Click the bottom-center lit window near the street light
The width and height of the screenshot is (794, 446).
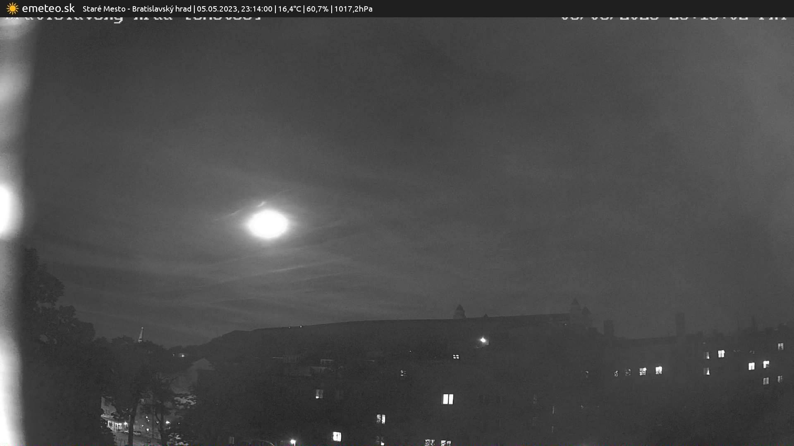(337, 436)
